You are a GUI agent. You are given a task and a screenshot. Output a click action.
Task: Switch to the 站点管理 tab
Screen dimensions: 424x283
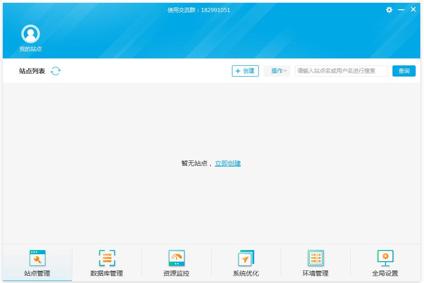(38, 264)
